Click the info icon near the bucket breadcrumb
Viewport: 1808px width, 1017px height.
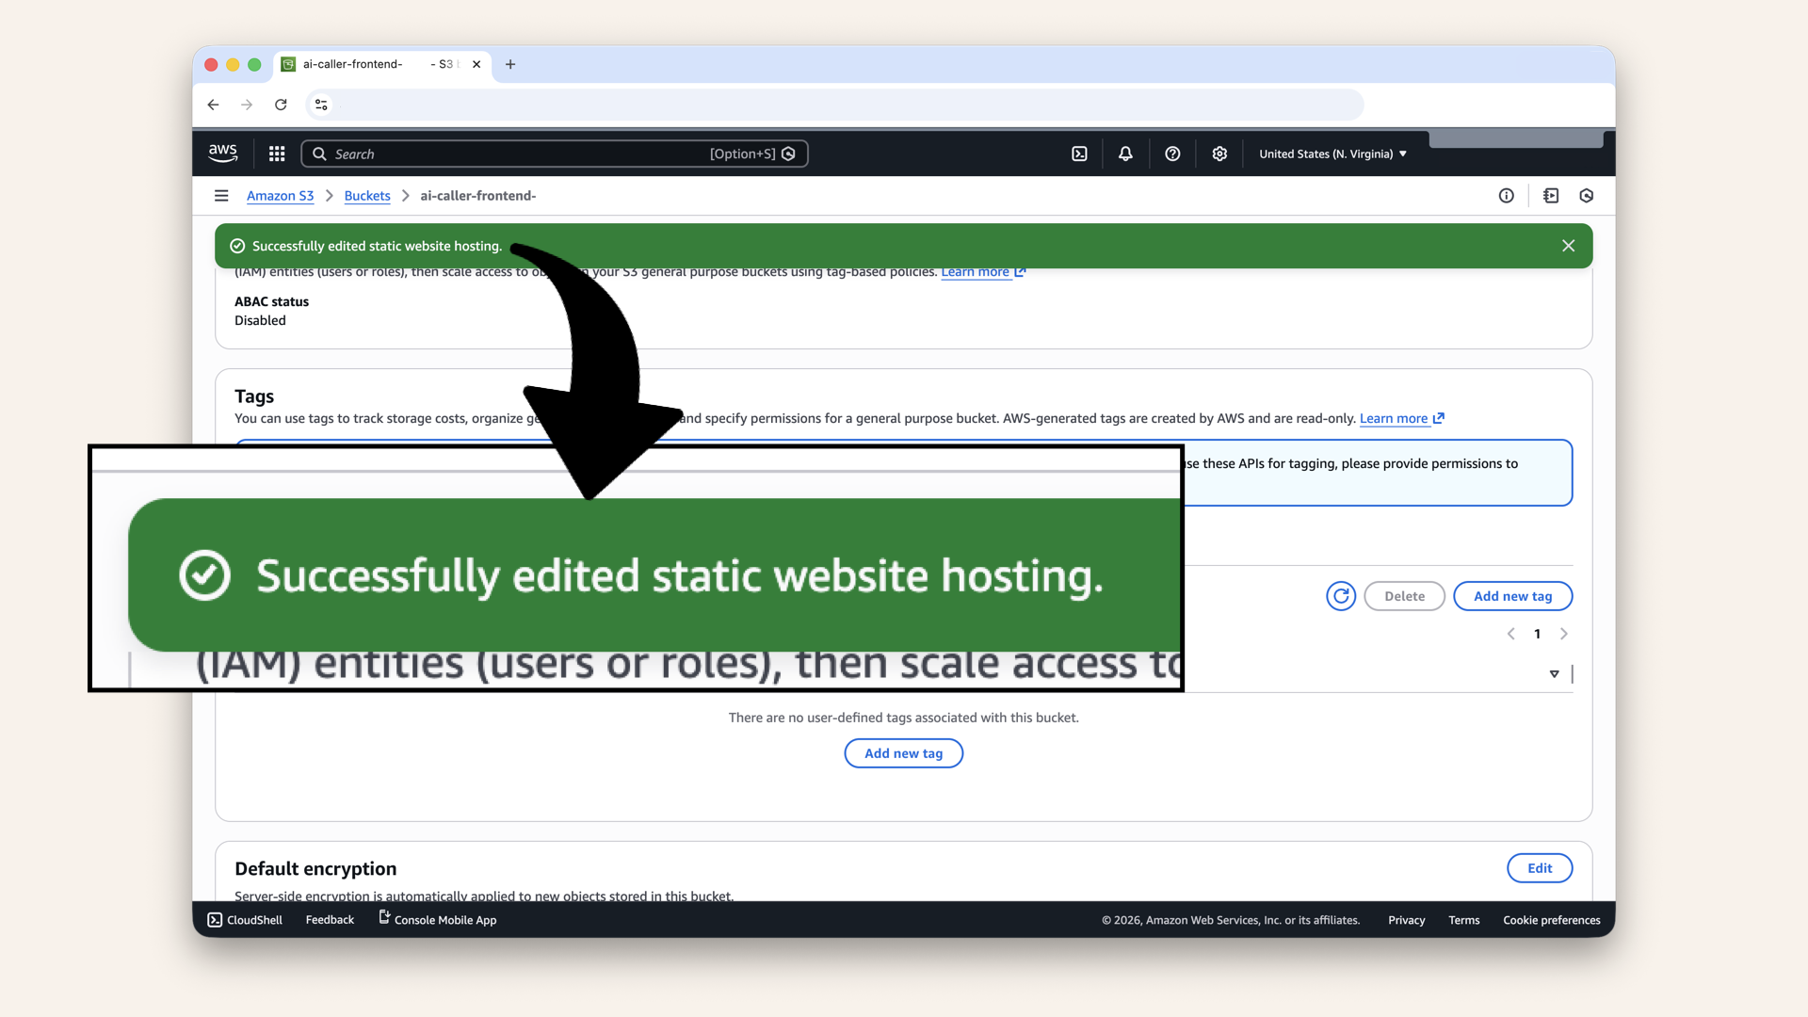point(1506,195)
